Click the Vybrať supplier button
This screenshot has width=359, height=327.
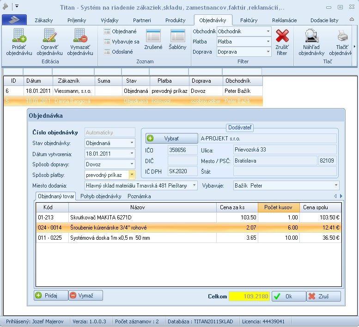(x=171, y=139)
